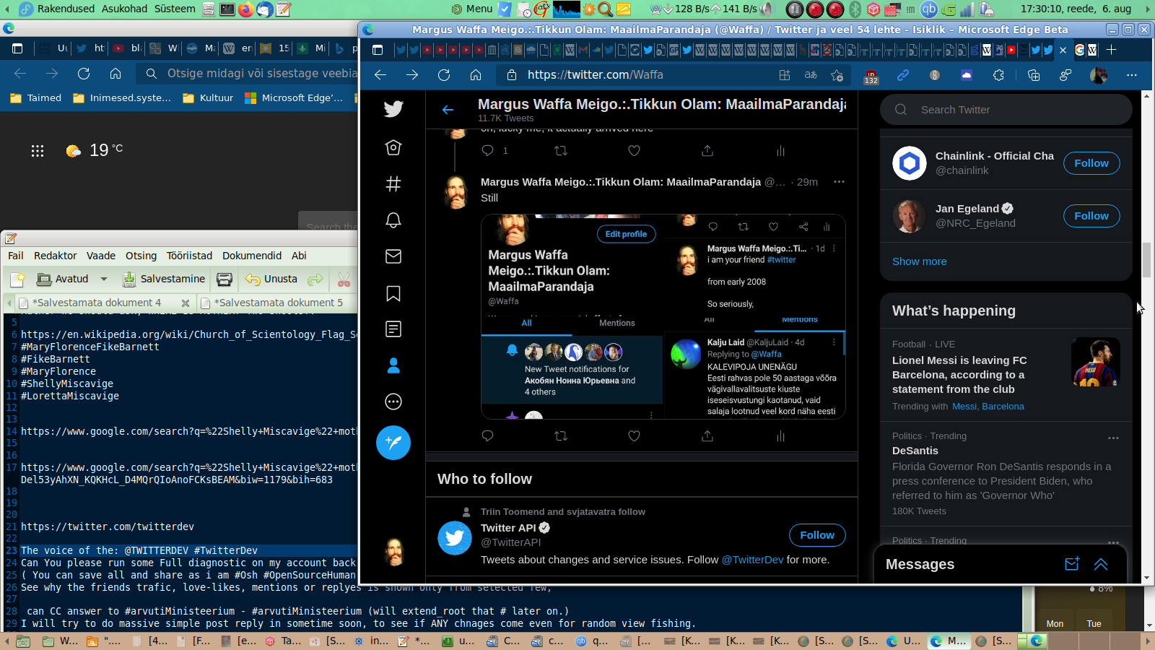Click the Twitter bird logo

[393, 109]
